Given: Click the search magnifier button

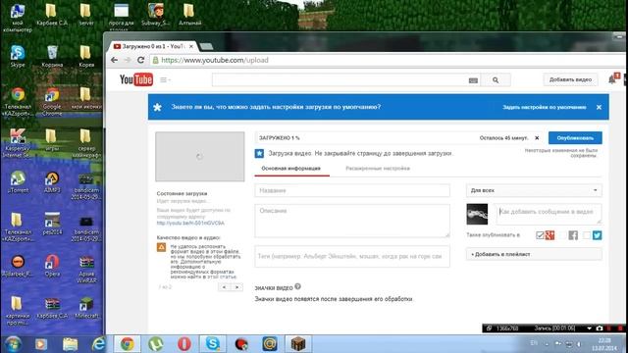Looking at the screenshot, I should click(496, 80).
